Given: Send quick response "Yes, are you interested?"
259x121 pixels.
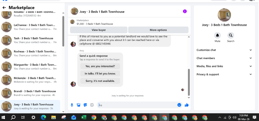Looking at the screenshot, I should tap(100, 66).
